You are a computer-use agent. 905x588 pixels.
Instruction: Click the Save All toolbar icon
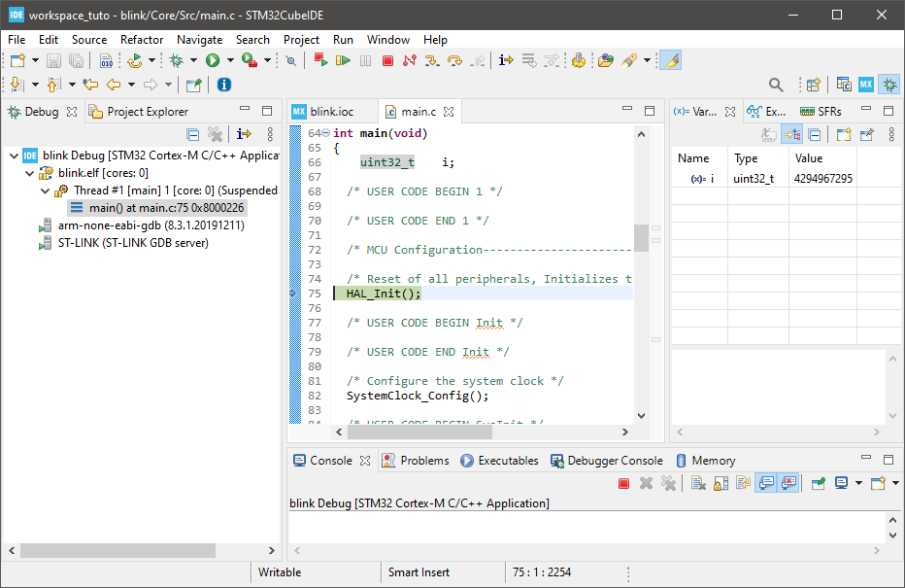tap(76, 60)
